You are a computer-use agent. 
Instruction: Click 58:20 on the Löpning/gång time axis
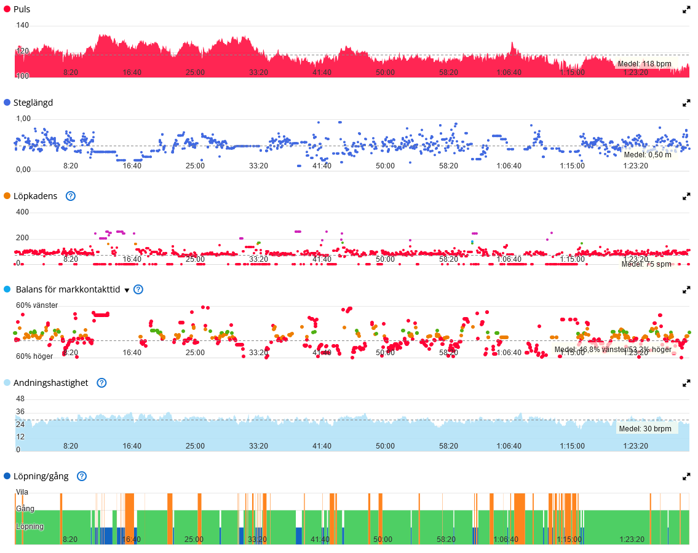point(446,539)
